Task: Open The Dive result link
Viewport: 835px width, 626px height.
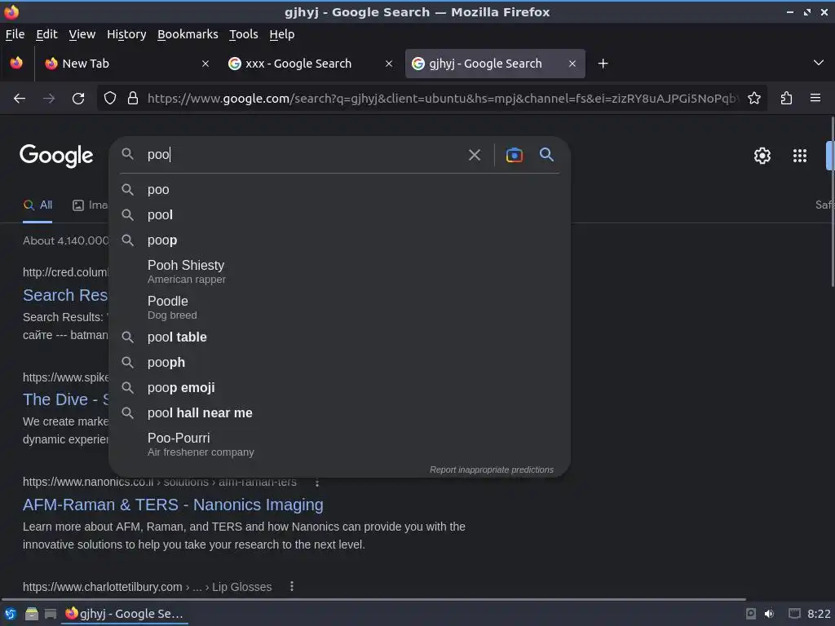Action: click(65, 399)
